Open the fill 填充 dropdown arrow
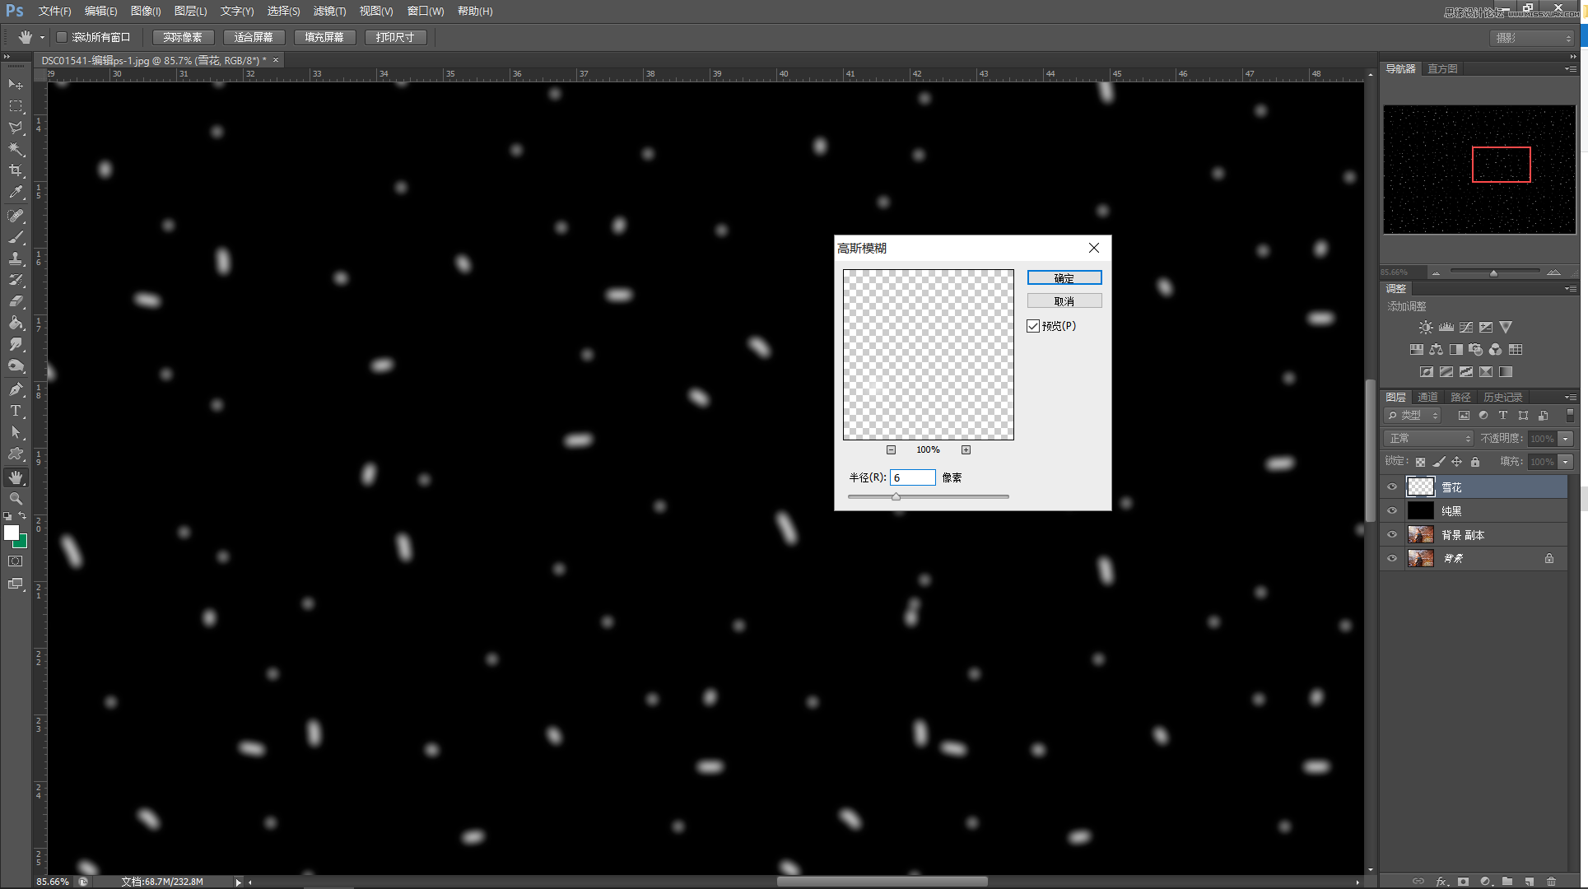This screenshot has height=889, width=1588. click(1566, 462)
